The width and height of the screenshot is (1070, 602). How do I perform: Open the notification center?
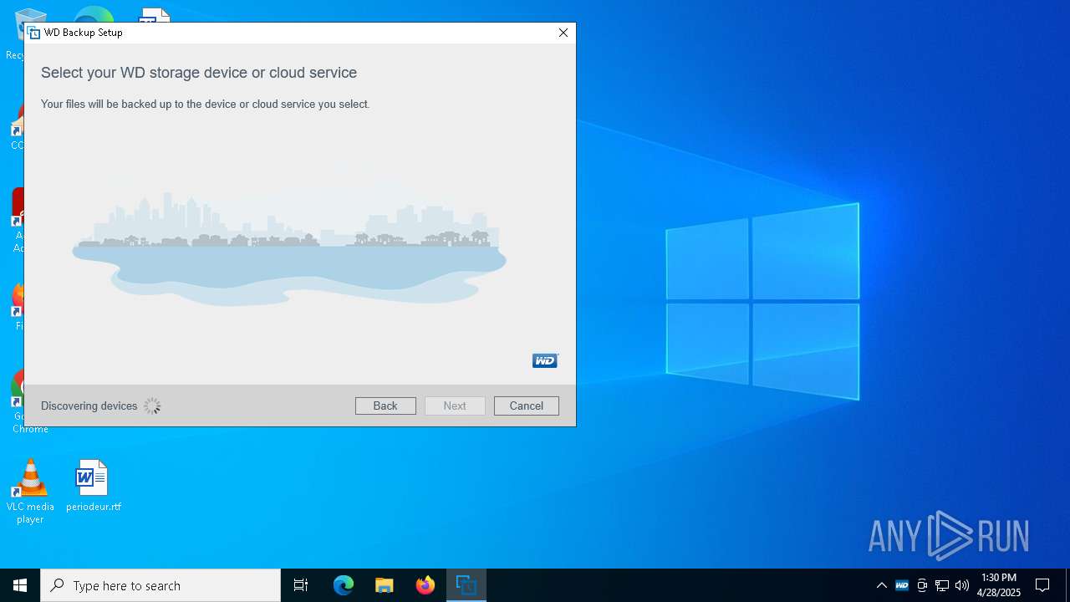click(x=1042, y=585)
